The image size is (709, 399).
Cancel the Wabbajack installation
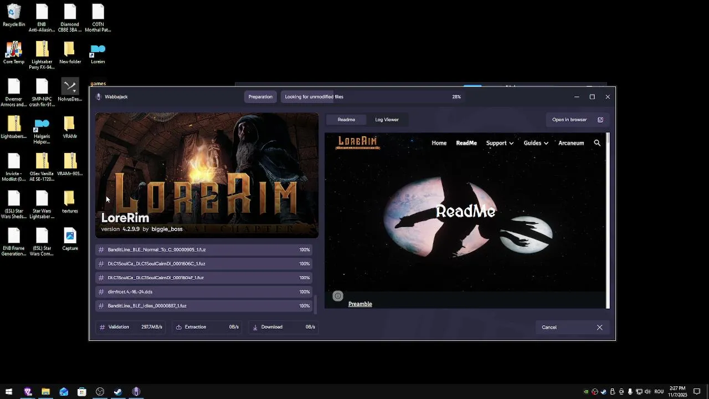[572, 327]
